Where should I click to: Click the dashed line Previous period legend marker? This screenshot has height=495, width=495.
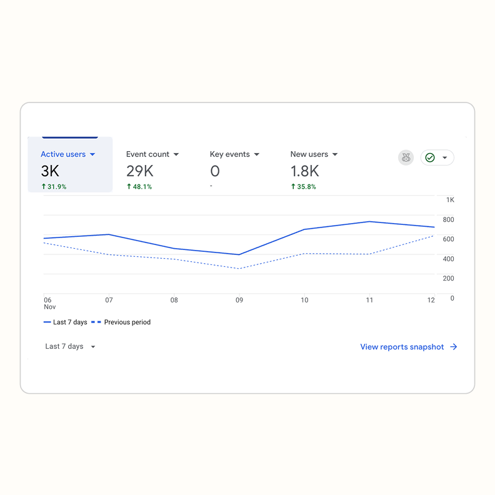tap(96, 322)
